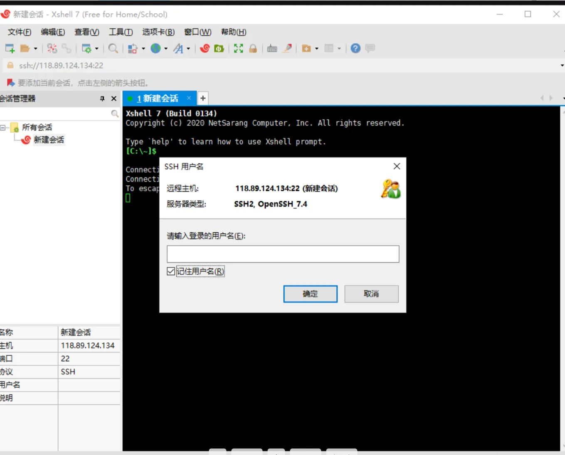Screen dimensions: 565x455
Task: Click the color scheme icon
Action: click(x=132, y=49)
